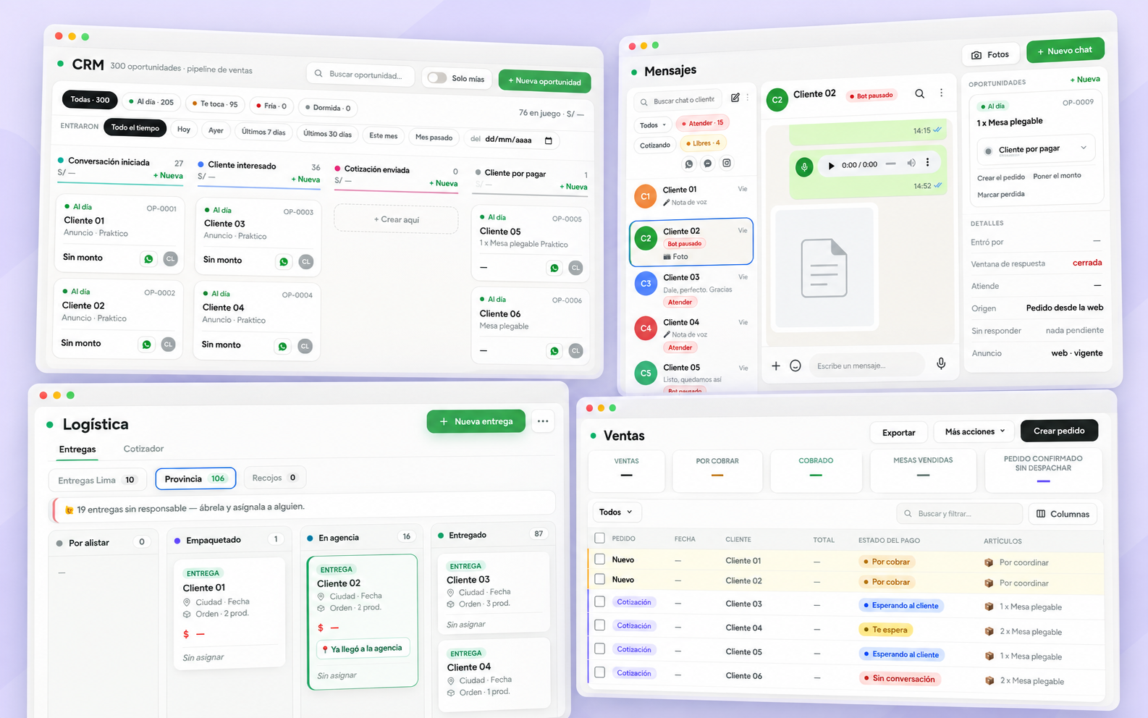Viewport: 1148px width, 718px height.
Task: Open the document attachment thumbnail in chat
Action: click(824, 268)
